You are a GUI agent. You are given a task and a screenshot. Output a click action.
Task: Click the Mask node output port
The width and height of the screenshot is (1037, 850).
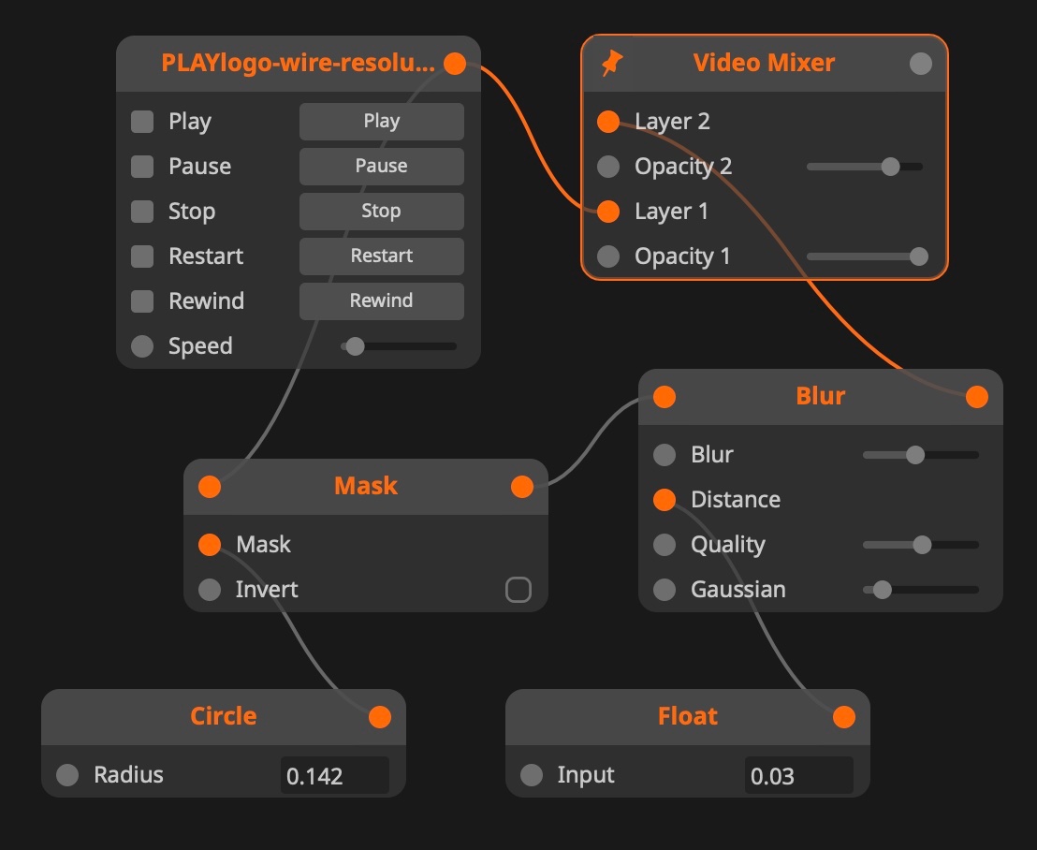point(522,487)
